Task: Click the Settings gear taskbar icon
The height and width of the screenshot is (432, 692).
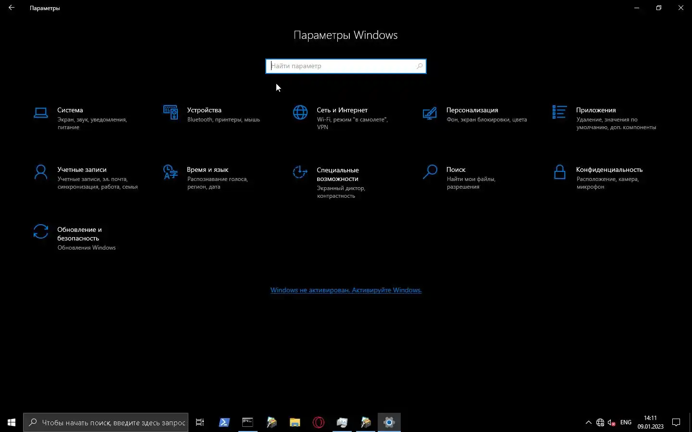Action: click(389, 422)
